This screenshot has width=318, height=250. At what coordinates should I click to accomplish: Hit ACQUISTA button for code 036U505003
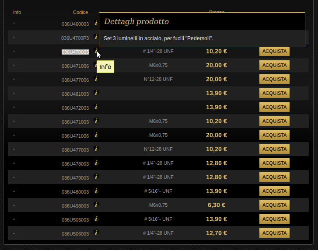(x=274, y=219)
